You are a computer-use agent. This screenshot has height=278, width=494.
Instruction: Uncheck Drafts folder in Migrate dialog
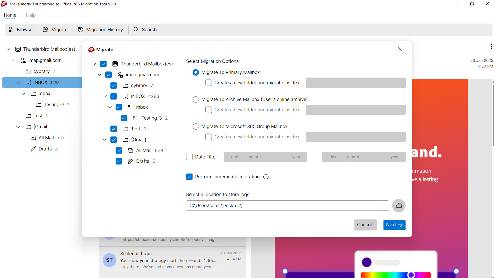(x=119, y=161)
